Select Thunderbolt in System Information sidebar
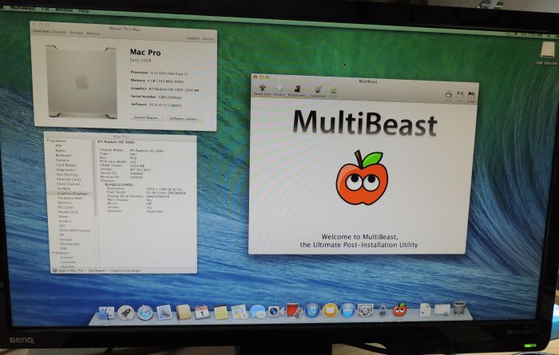This screenshot has width=559, height=355. pyautogui.click(x=70, y=244)
